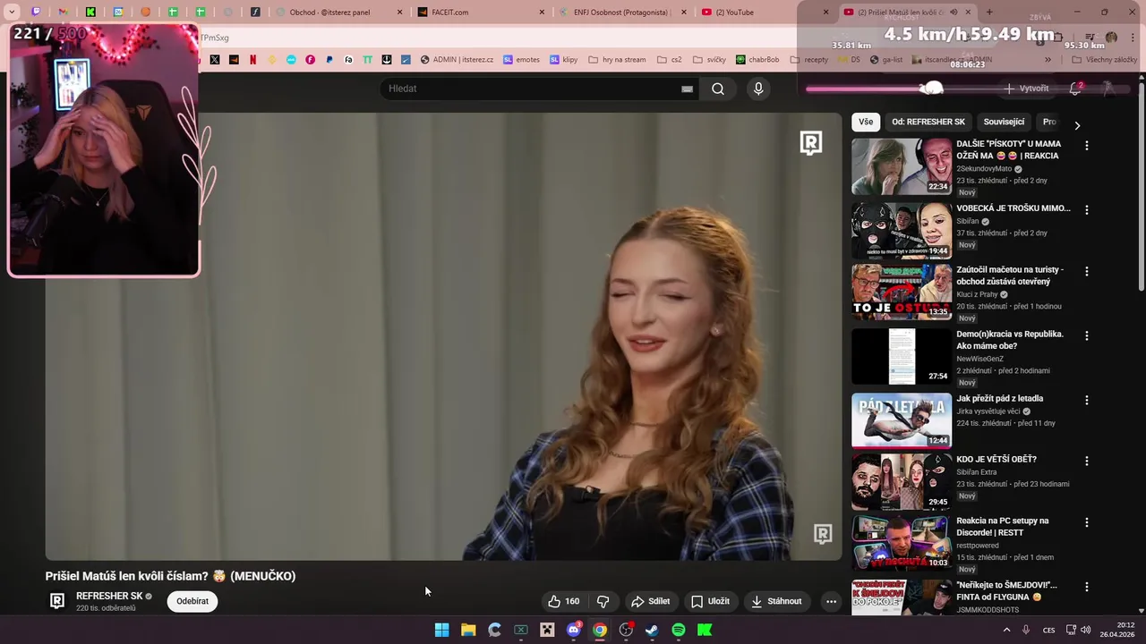Open chabrBob bookmark

(757, 60)
